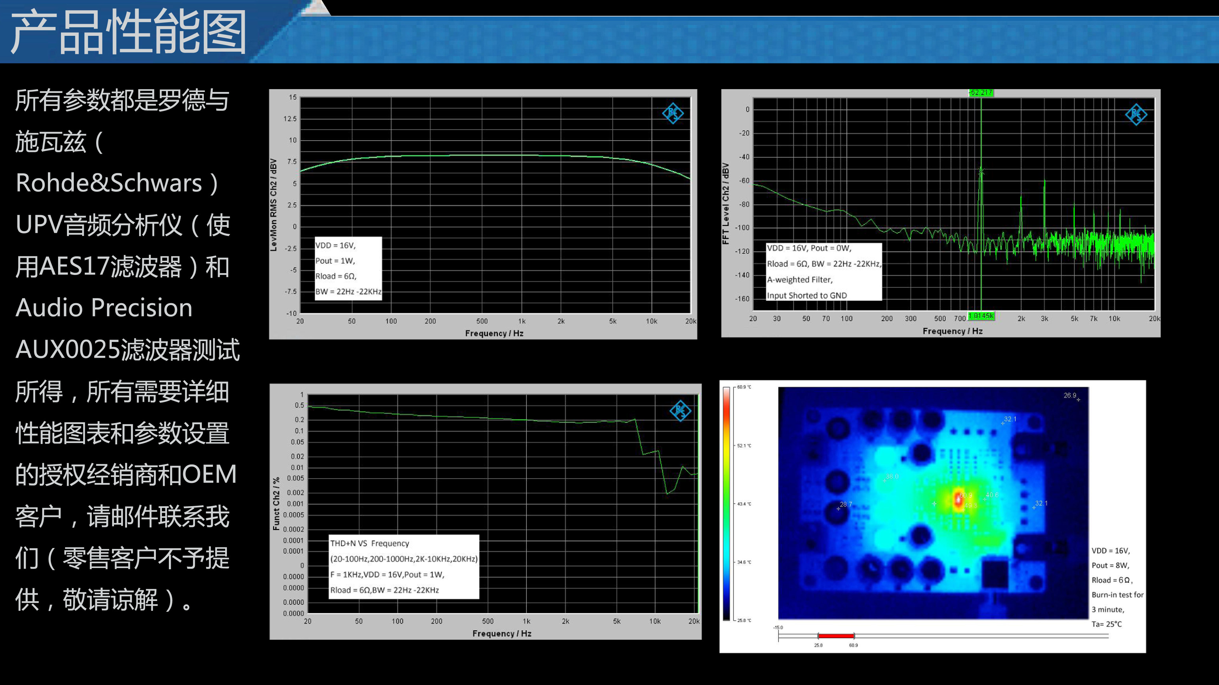Click the Rohde&Schwars text in the paragraph
This screenshot has height=685, width=1219.
tap(109, 183)
